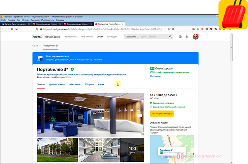The height and width of the screenshot is (164, 248).
Task: Open the red shield ad-blocker extension
Action: pyautogui.click(x=211, y=29)
